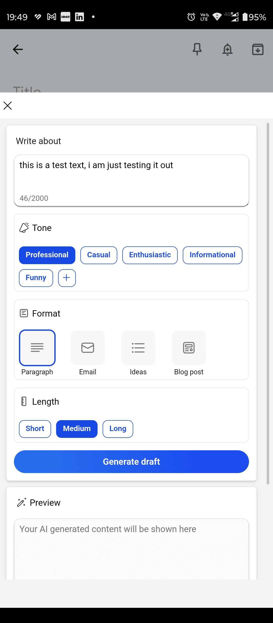Navigate back with the arrow icon
The height and width of the screenshot is (623, 273).
coord(17,49)
